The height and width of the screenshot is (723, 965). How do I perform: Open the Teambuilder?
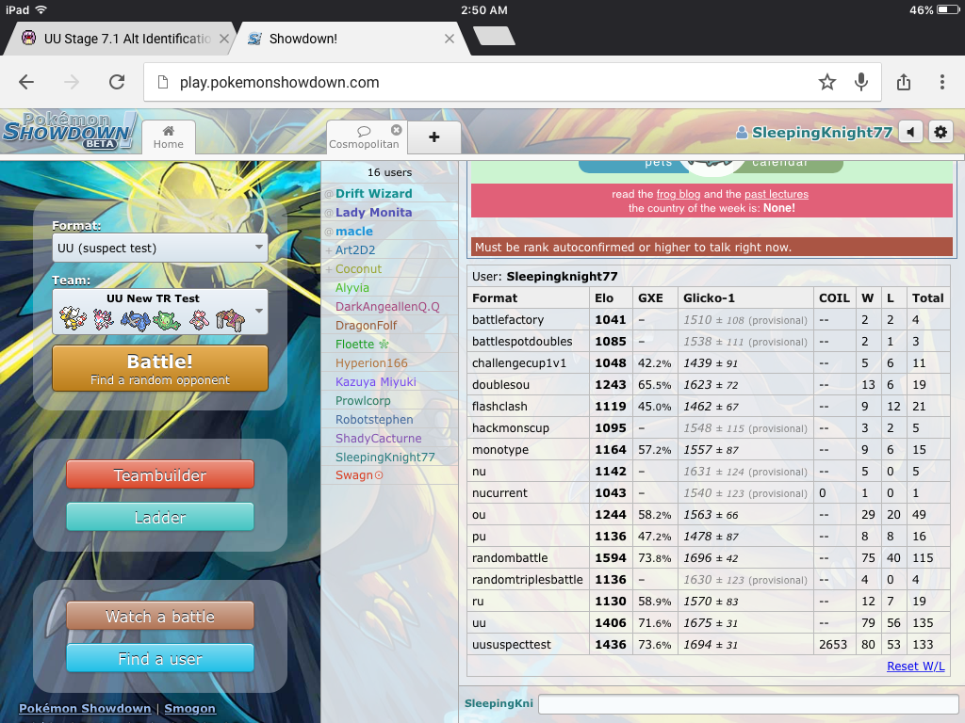click(160, 474)
